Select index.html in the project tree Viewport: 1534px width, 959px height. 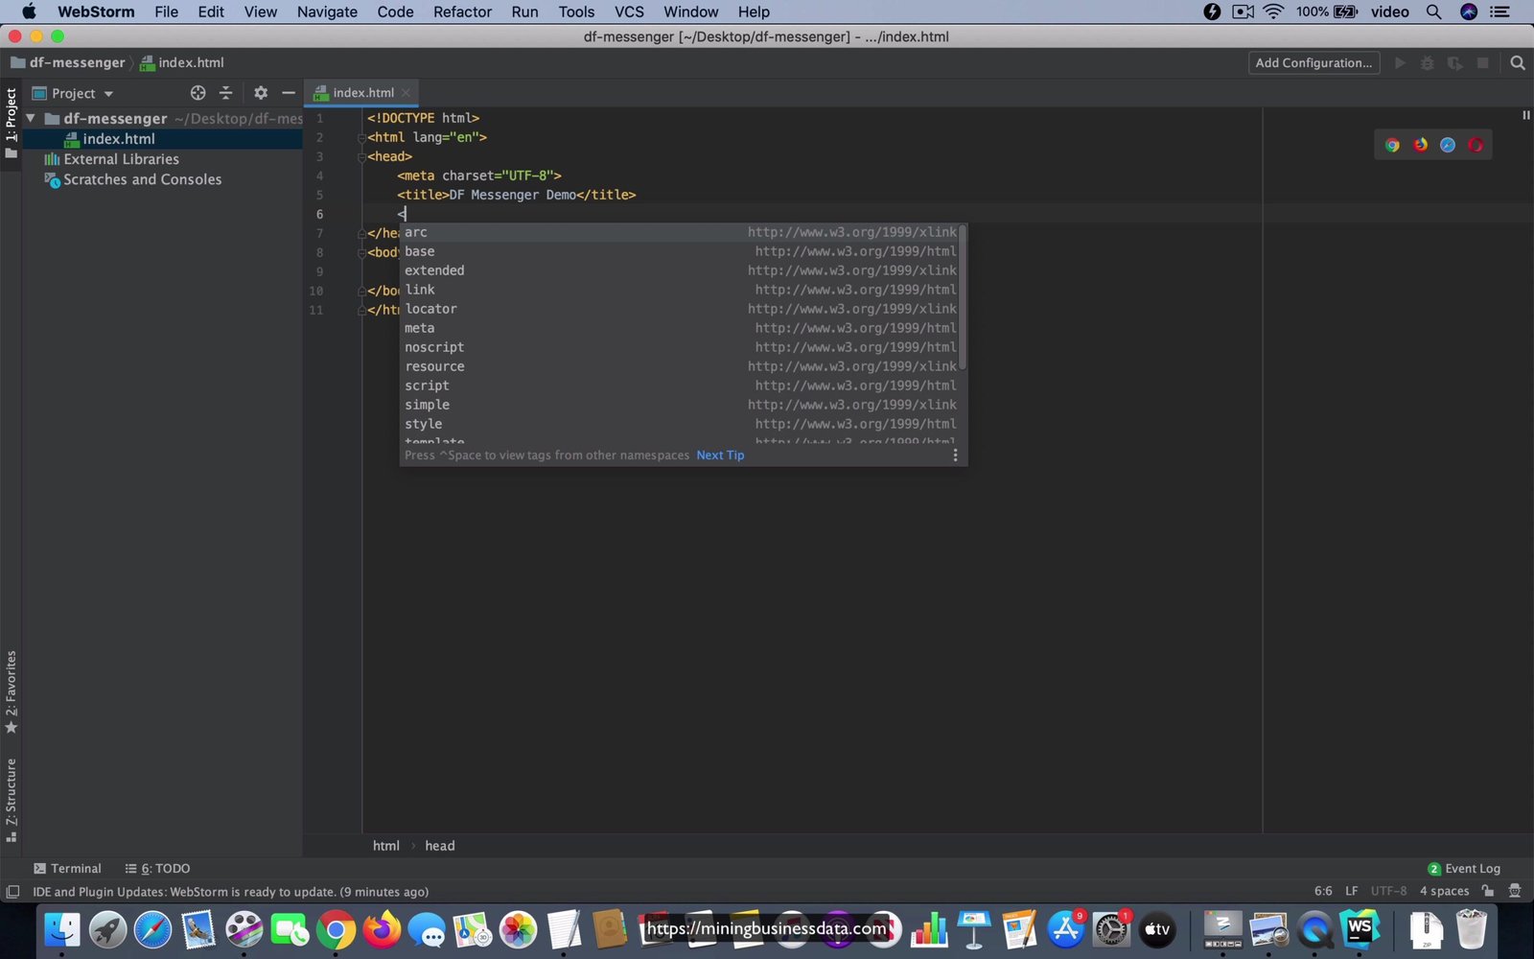pyautogui.click(x=119, y=139)
